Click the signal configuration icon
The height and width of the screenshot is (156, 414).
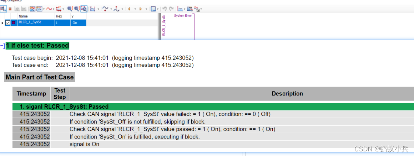click(x=197, y=9)
